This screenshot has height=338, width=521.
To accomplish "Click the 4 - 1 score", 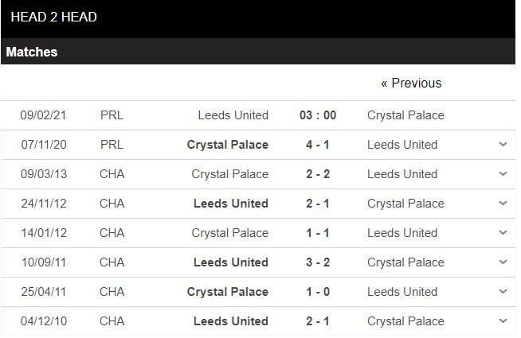I will pyautogui.click(x=318, y=145).
